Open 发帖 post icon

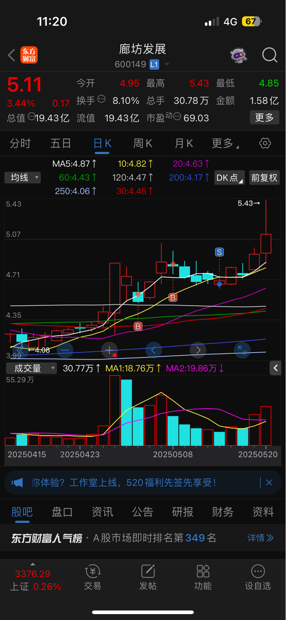click(148, 577)
